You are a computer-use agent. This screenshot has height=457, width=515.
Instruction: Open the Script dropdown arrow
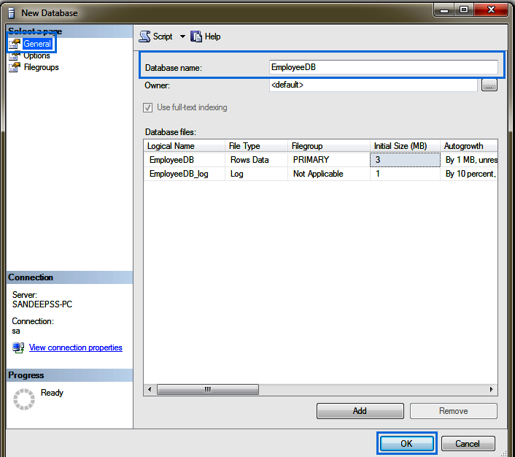pyautogui.click(x=182, y=37)
